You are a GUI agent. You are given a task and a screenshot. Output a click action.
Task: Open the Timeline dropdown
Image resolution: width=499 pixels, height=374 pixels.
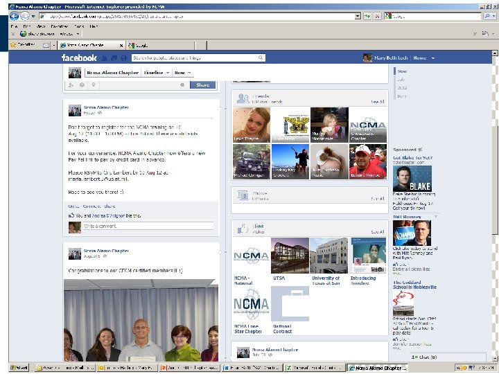156,73
